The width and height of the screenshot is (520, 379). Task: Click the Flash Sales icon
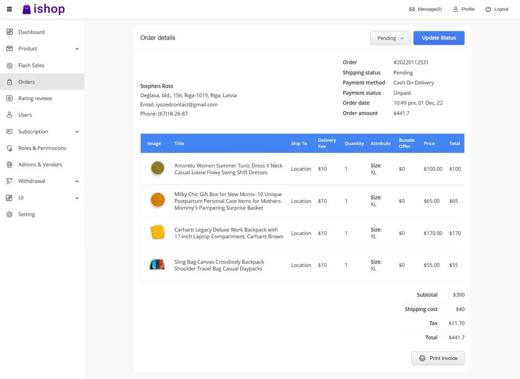tap(10, 65)
